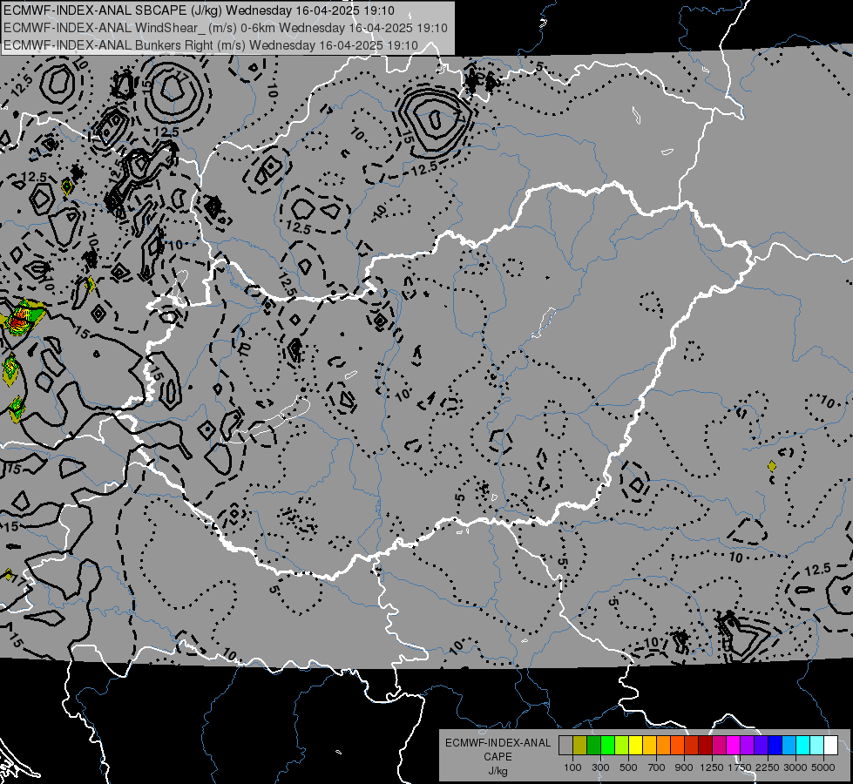Select the pale cyan swatch before 5000
Image resolution: width=853 pixels, height=784 pixels.
coord(817,746)
